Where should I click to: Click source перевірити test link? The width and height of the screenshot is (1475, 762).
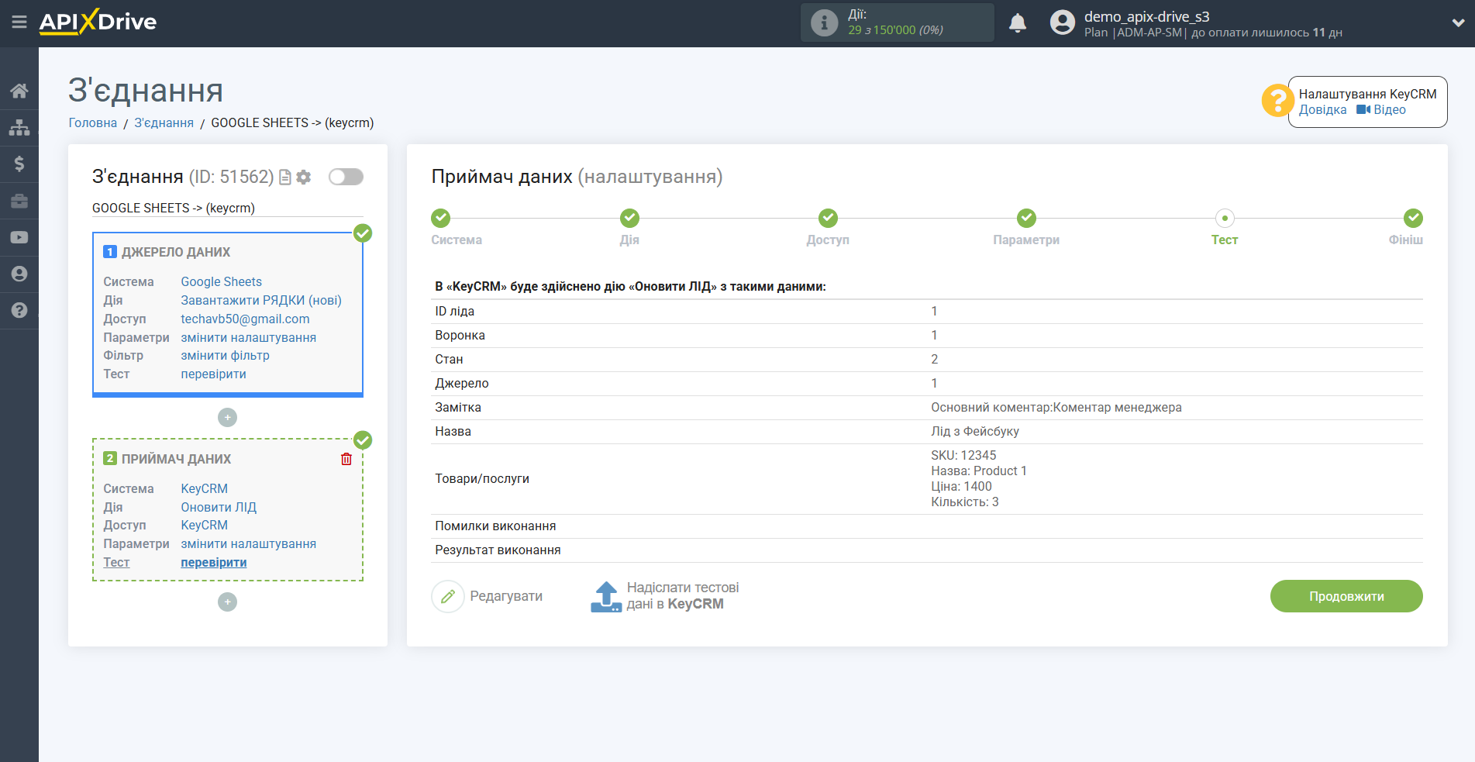pos(214,374)
